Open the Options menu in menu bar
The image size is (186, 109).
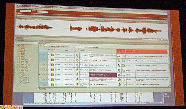click(x=26, y=8)
